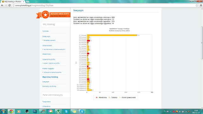Open the Chrome menu icon

click(x=201, y=5)
